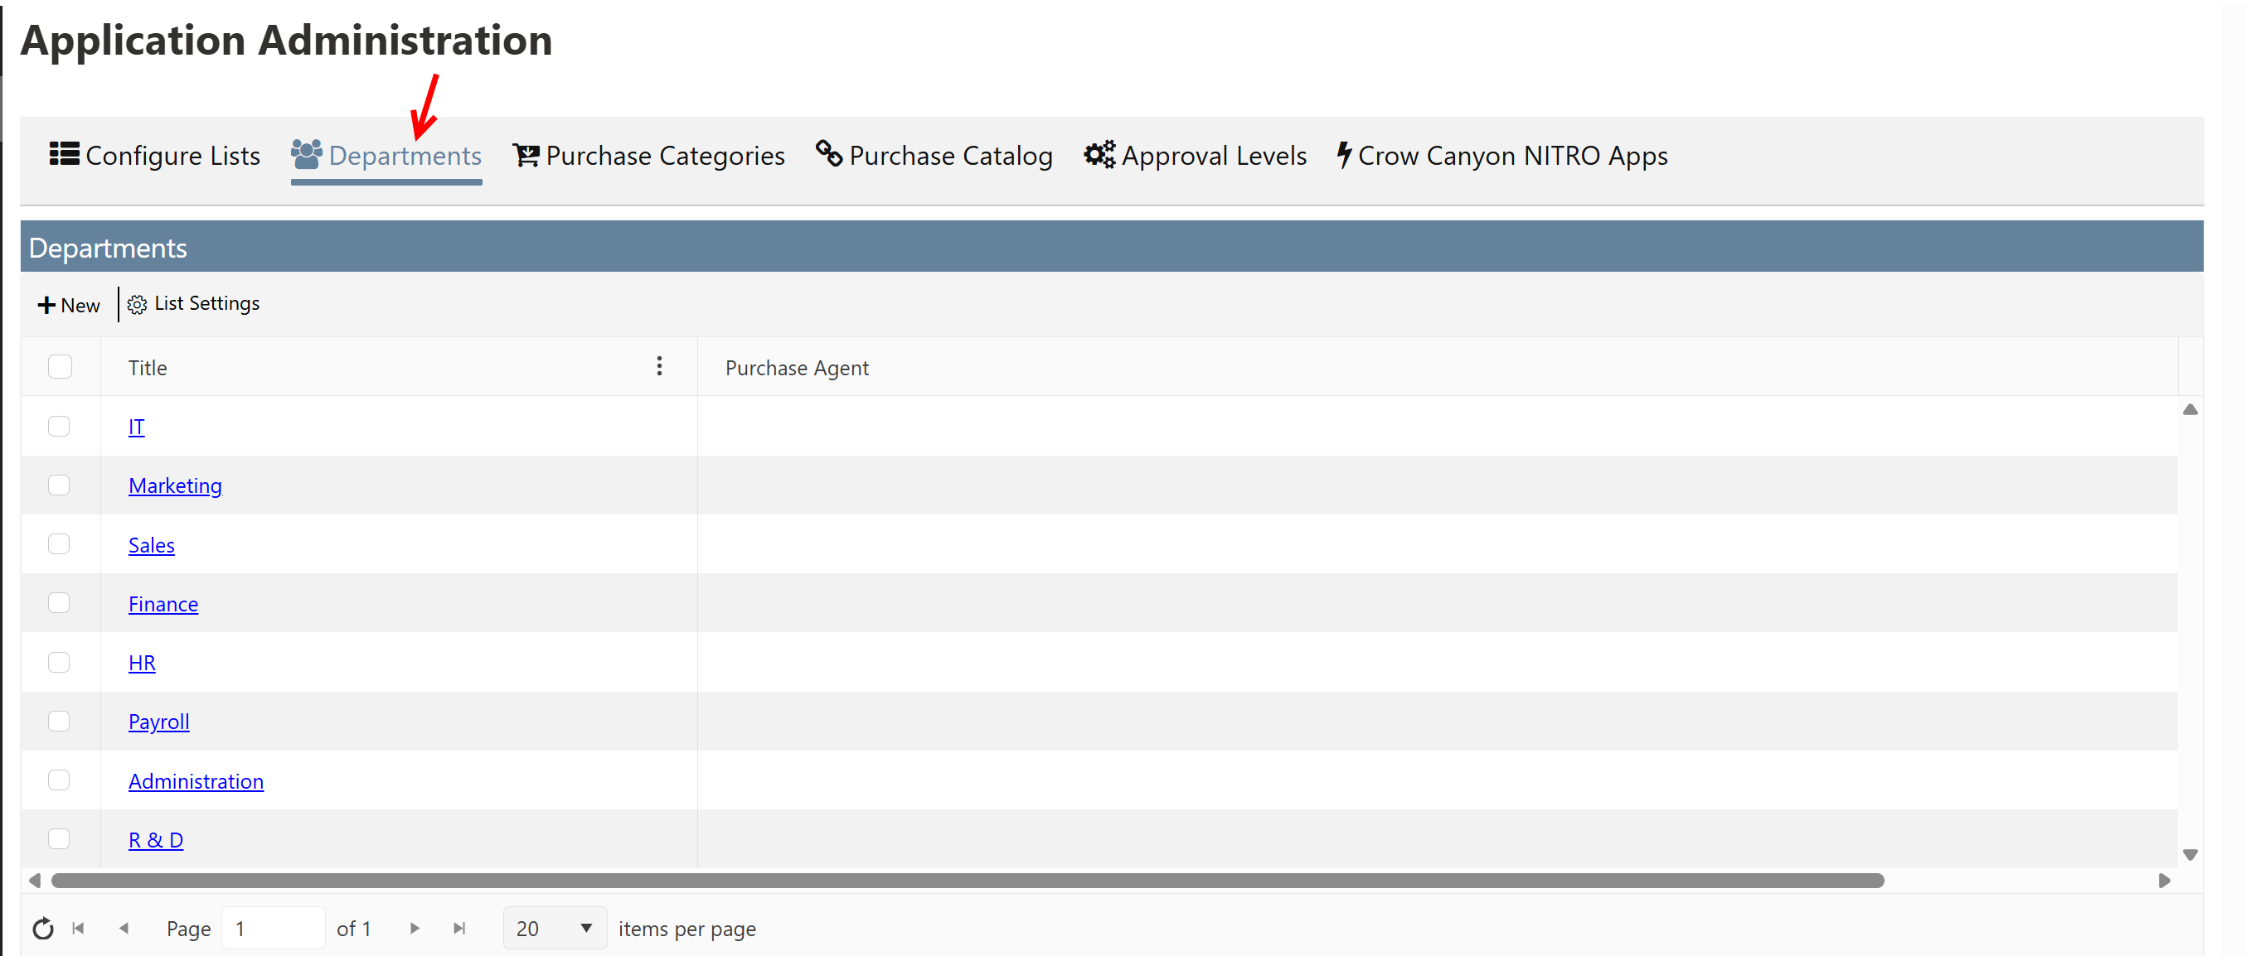Click the previous page arrow icon
Screen dimensions: 2246x956
point(124,929)
